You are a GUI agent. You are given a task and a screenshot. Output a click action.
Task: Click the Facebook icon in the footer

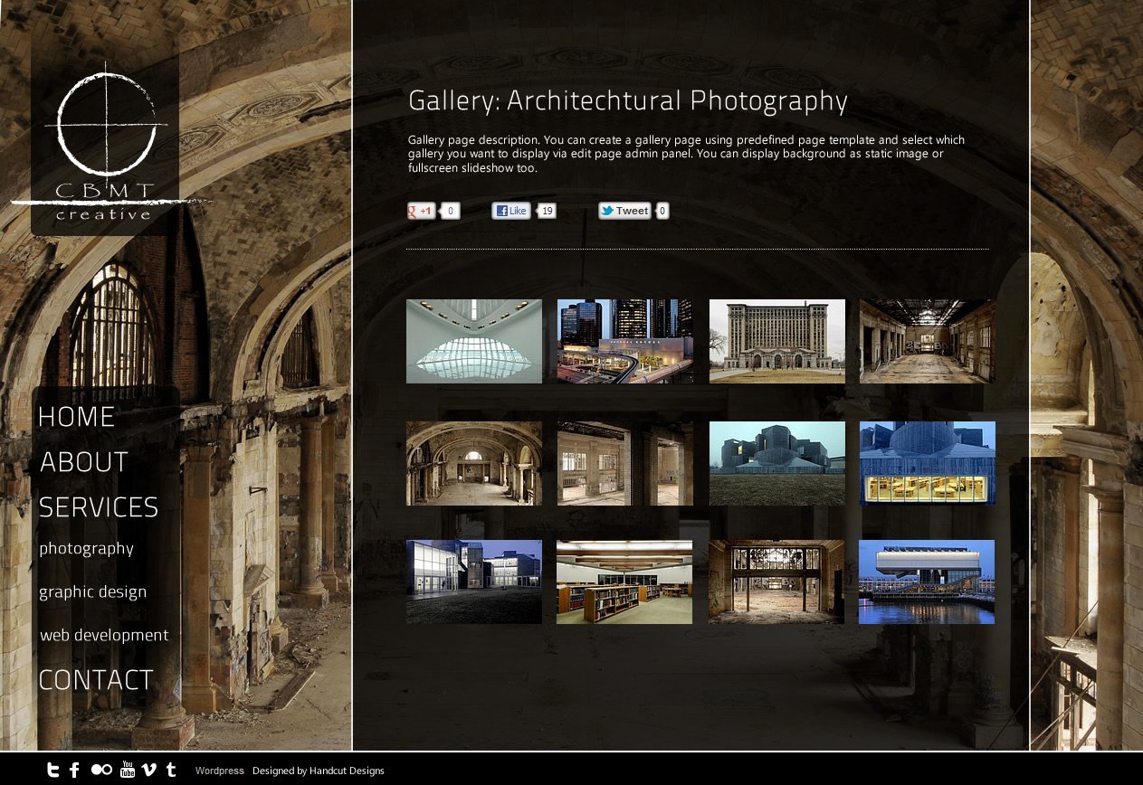point(75,771)
